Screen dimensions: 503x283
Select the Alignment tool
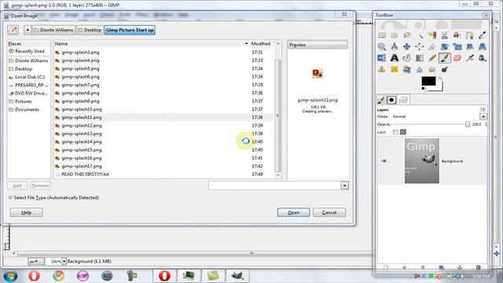coord(419,46)
